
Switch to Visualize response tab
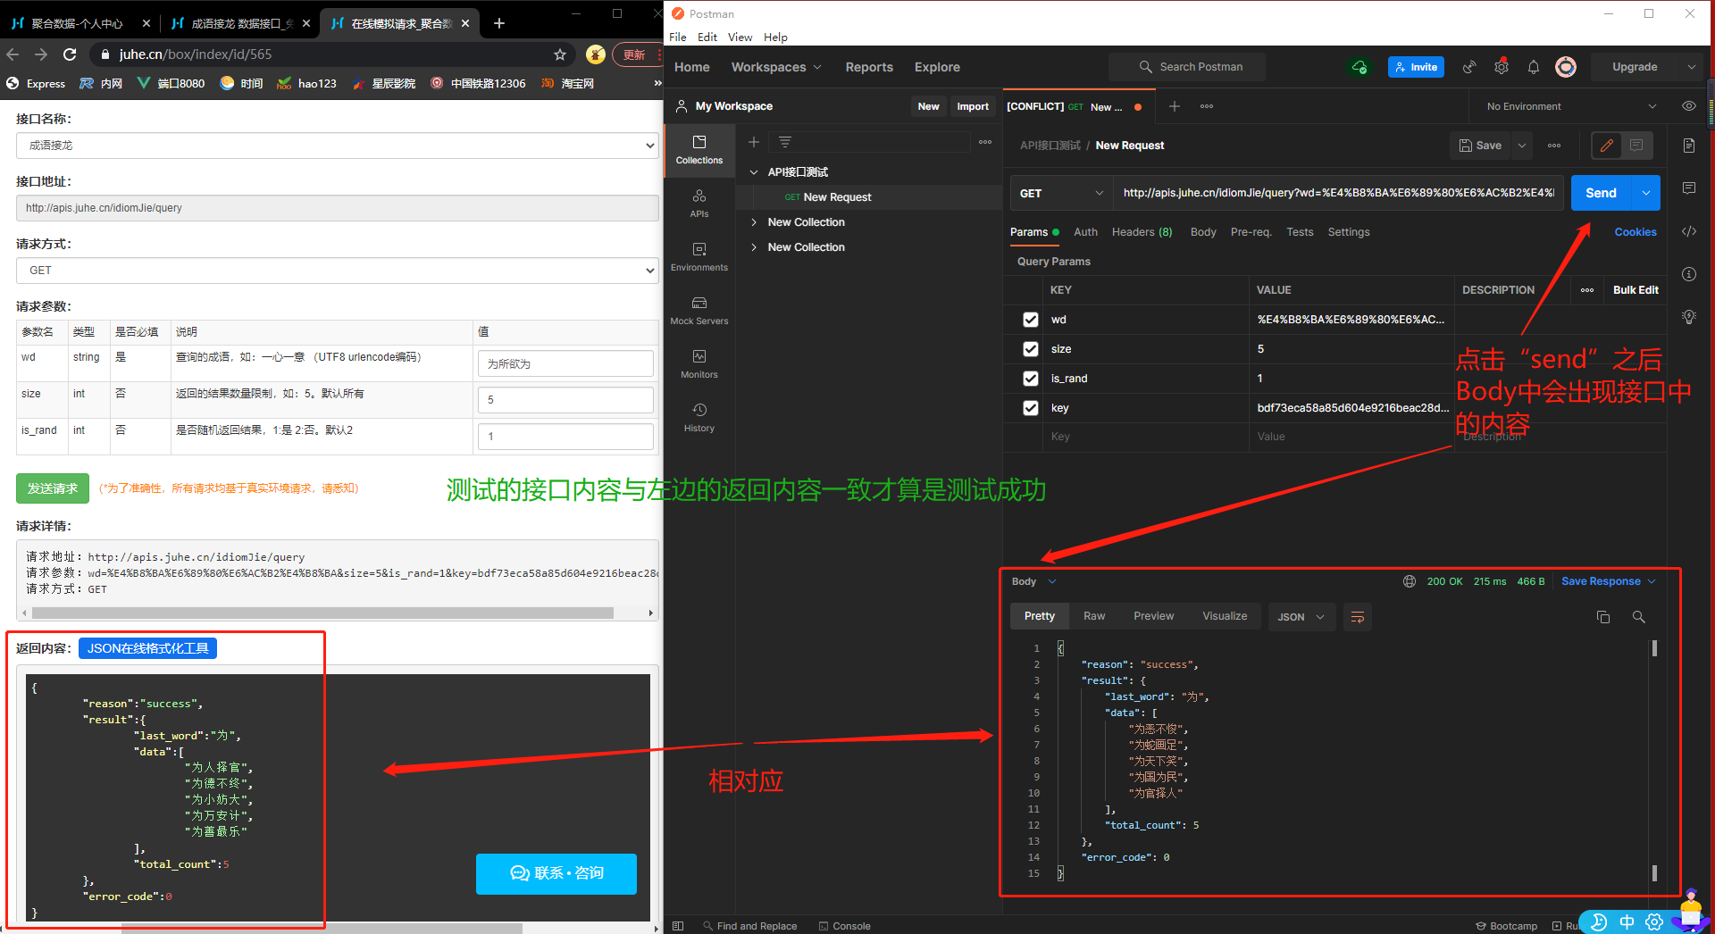1225,616
